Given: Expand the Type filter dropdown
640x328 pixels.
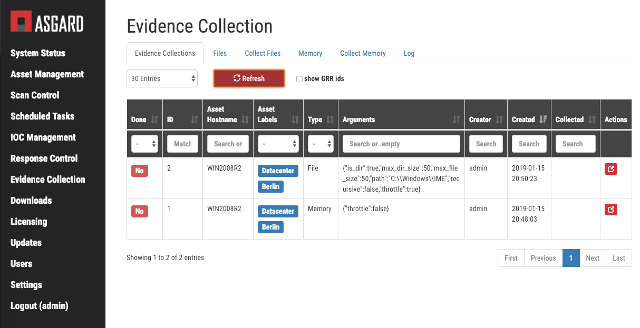Looking at the screenshot, I should pos(321,144).
